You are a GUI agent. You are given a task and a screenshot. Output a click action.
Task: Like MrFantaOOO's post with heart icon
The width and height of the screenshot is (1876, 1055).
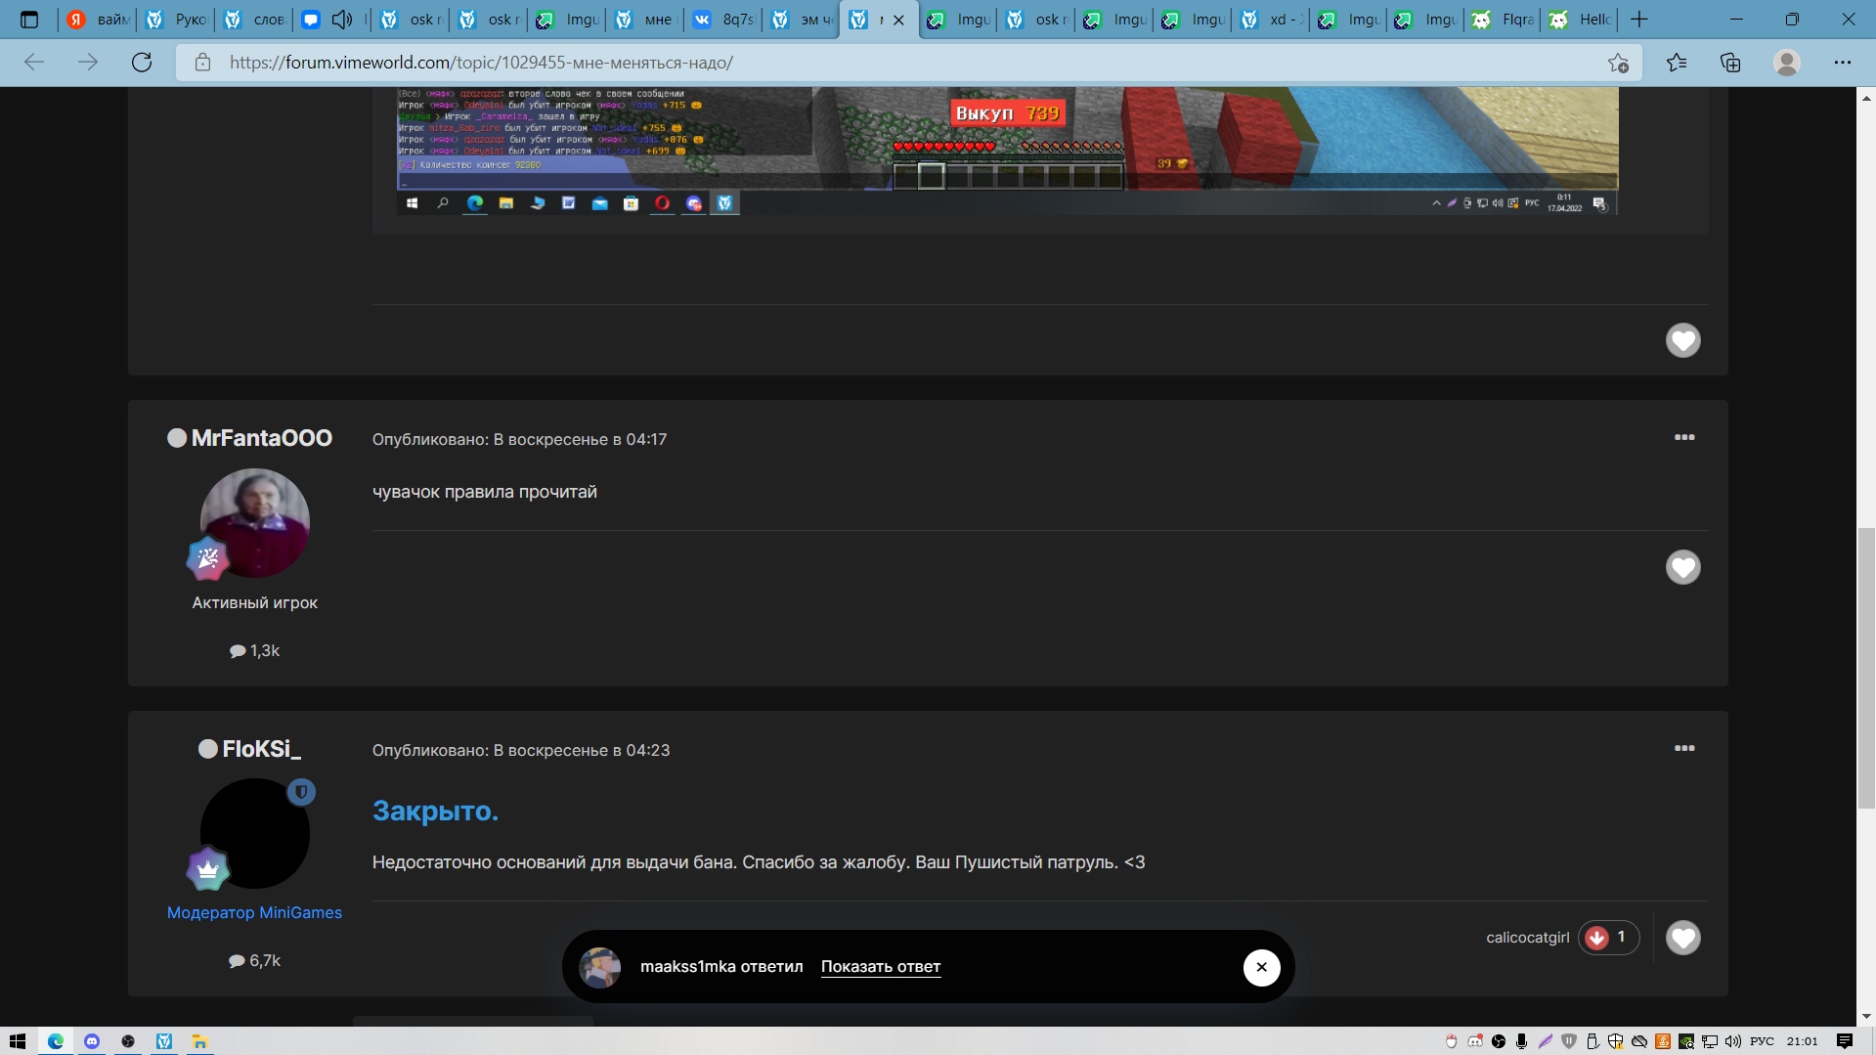coord(1682,567)
